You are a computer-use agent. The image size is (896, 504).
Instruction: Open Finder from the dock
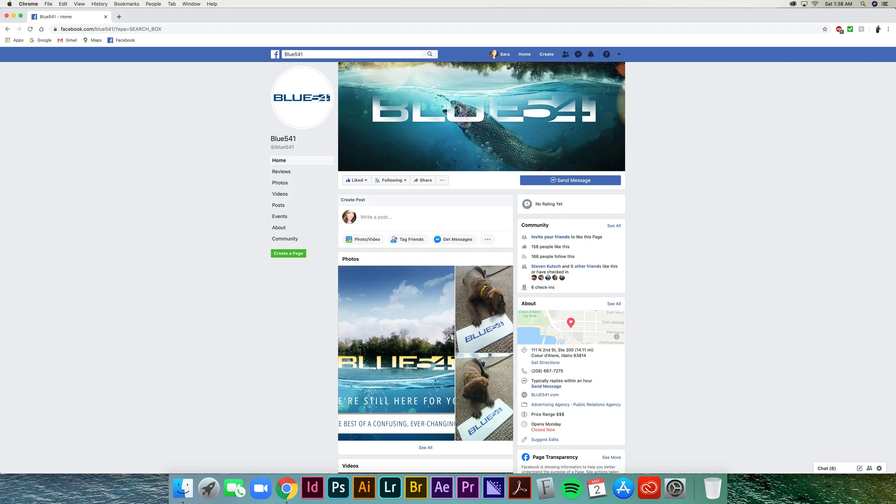pos(183,488)
